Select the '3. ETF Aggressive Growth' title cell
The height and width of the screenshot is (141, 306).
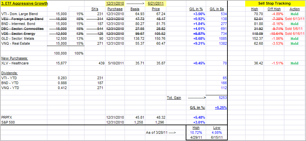pos(24,4)
